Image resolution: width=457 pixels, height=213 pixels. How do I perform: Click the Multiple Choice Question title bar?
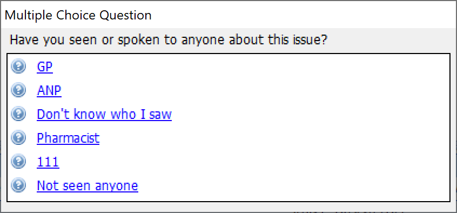pos(228,15)
